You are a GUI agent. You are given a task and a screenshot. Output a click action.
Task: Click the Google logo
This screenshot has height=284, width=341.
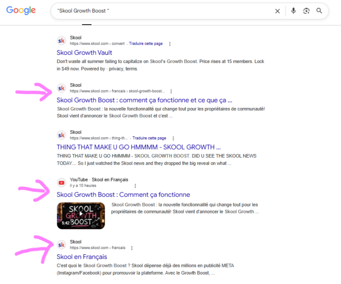[21, 10]
